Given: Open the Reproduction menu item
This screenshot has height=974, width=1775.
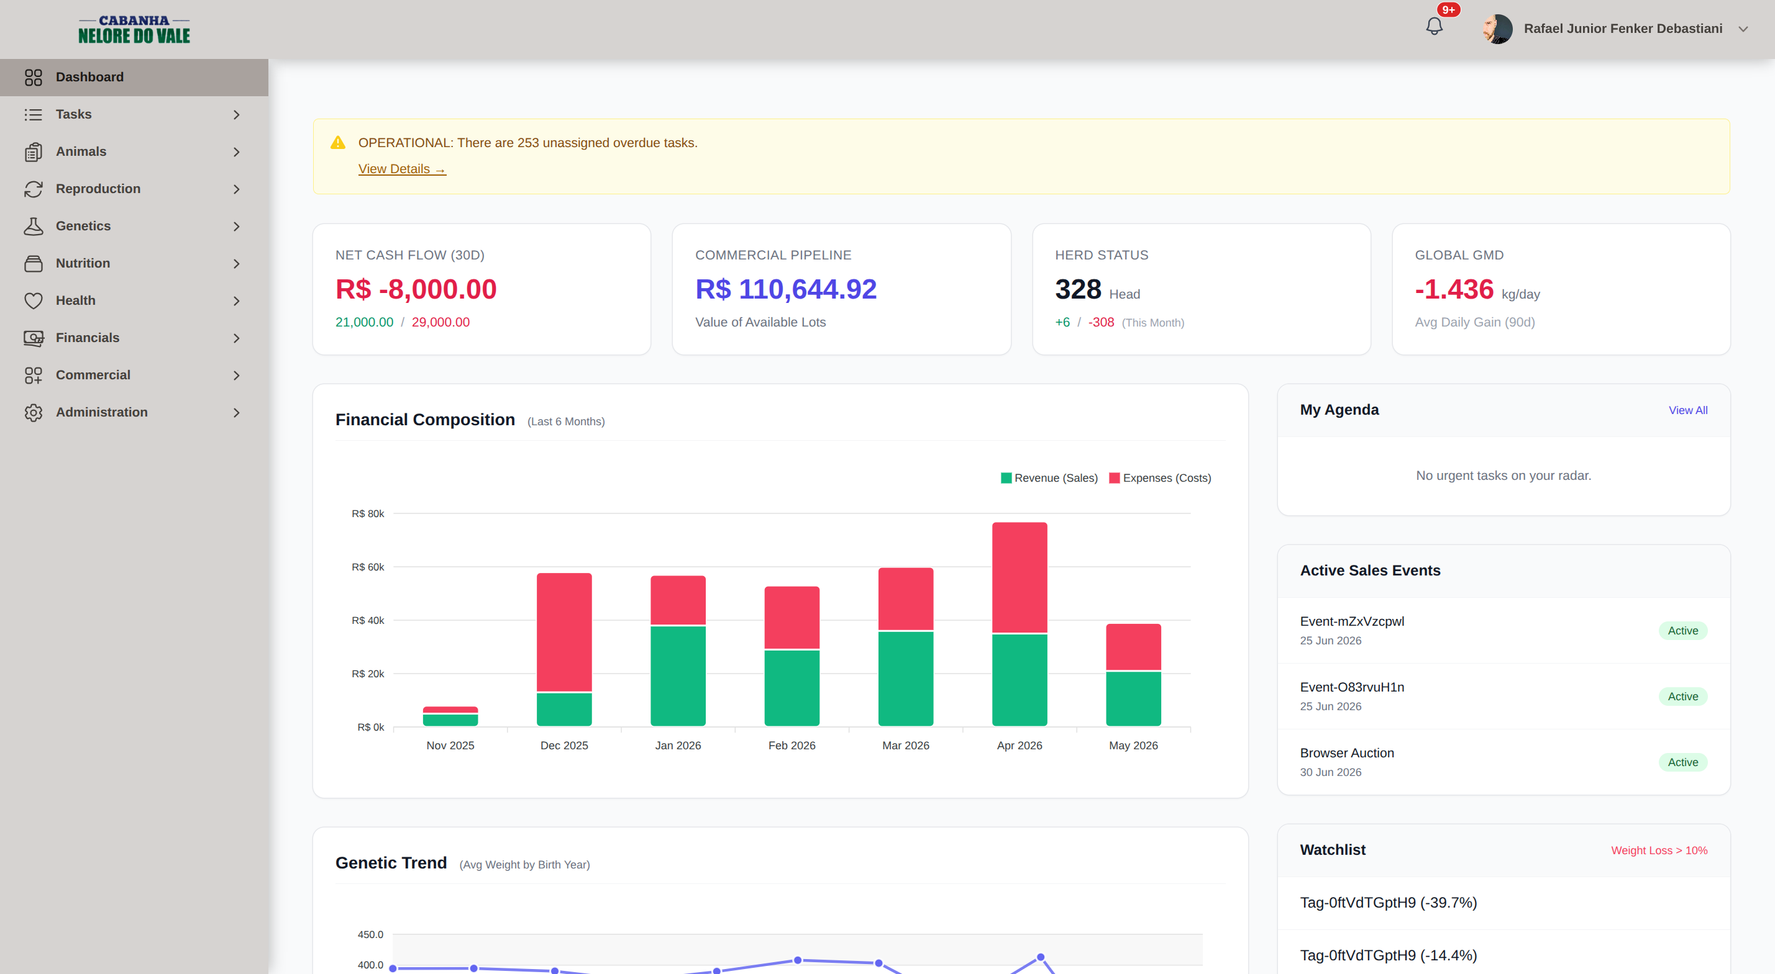Looking at the screenshot, I should point(134,189).
